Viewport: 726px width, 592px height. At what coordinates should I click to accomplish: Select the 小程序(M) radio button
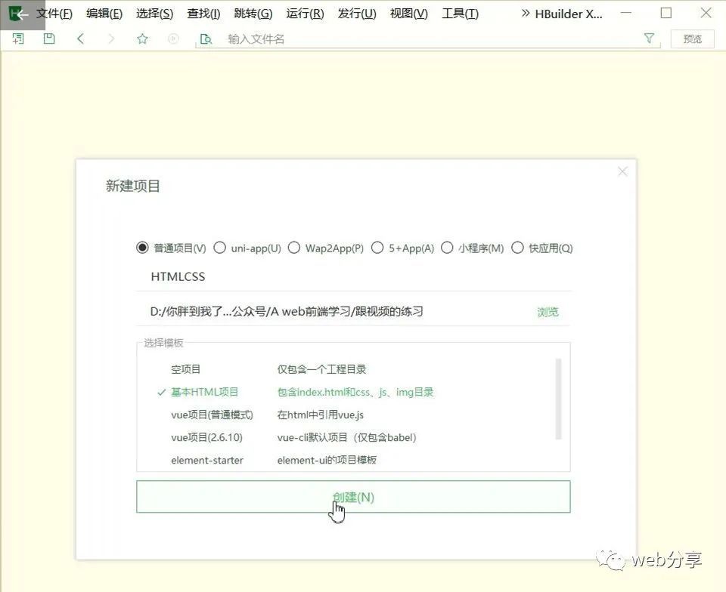[447, 248]
